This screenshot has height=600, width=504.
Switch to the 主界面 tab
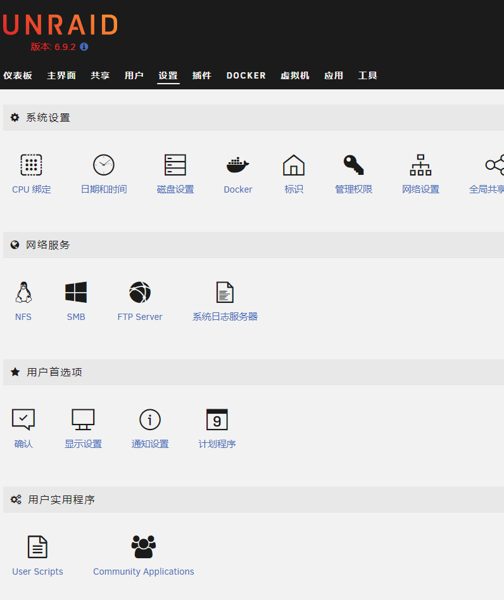point(61,75)
